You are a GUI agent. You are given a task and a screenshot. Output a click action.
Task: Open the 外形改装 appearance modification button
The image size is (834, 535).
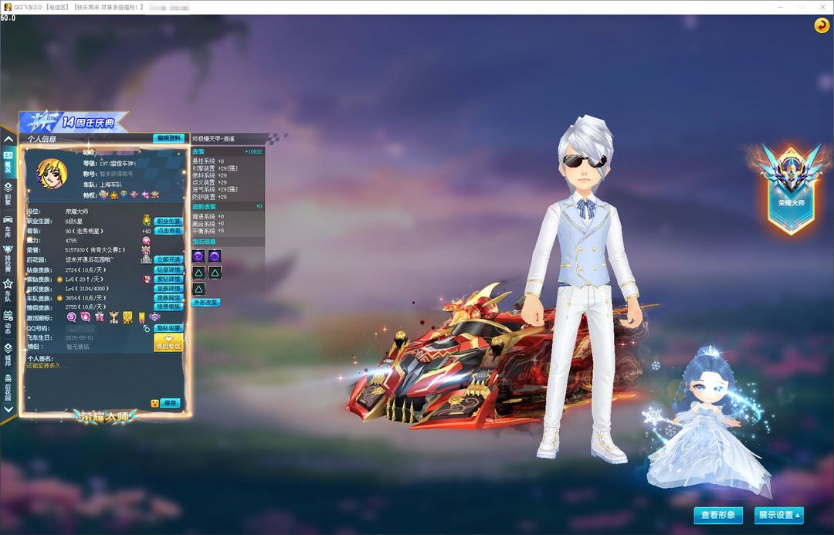pyautogui.click(x=205, y=303)
